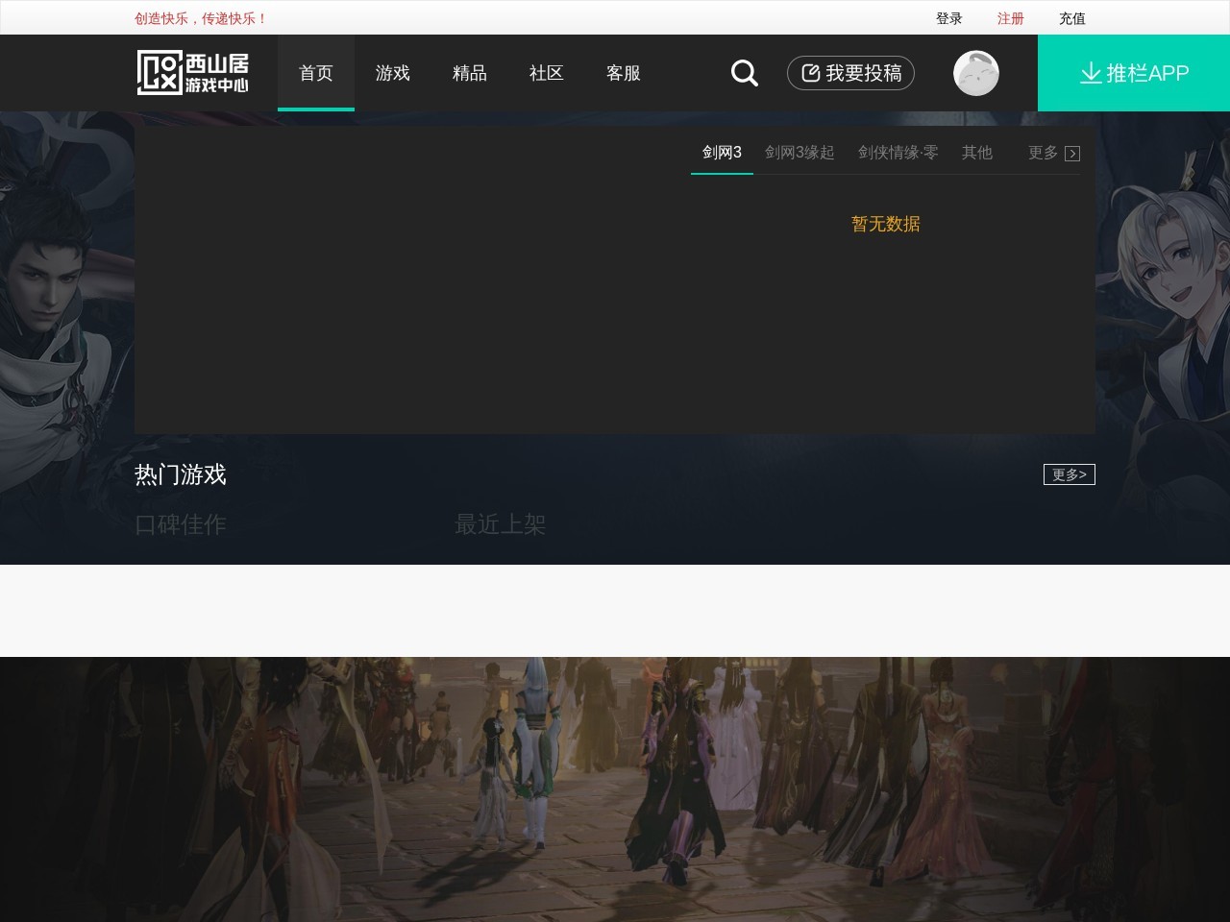Switch to the 剑网3缘起 tab
The width and height of the screenshot is (1230, 922).
pos(799,153)
